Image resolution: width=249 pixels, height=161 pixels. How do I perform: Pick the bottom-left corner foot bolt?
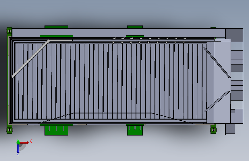pos(9,130)
